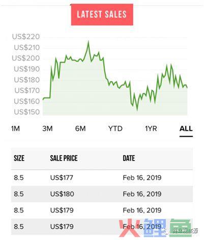Viewport: 204px width, 240px height.
Task: Click the DATE column header
Action: tap(129, 158)
